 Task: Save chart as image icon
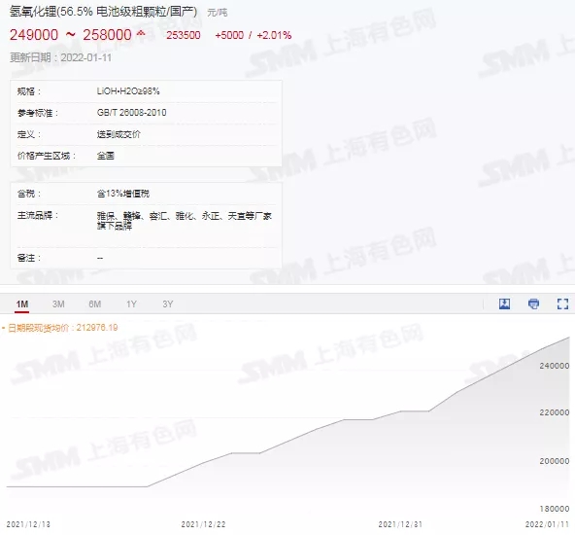505,303
